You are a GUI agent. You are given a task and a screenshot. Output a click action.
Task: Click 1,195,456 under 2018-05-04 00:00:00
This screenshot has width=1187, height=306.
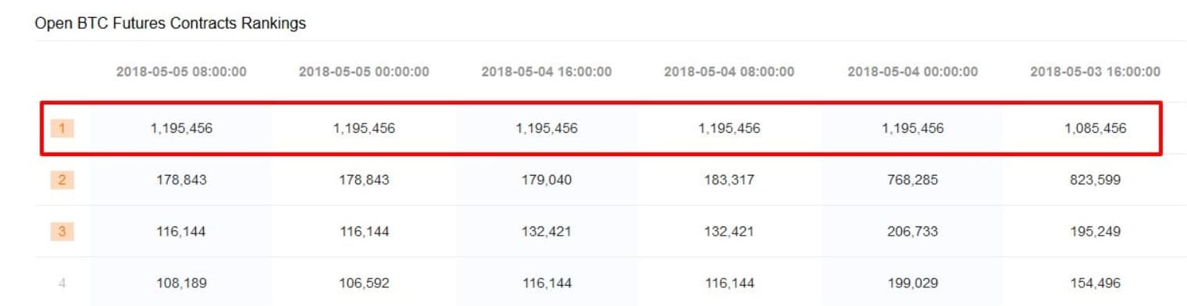pos(912,128)
